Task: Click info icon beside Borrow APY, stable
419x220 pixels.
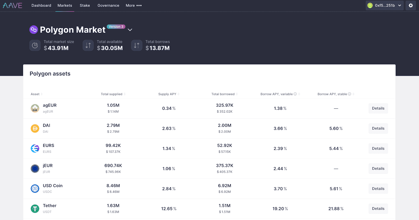Action: pos(349,94)
